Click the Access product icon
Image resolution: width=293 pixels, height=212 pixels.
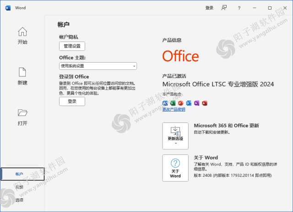(x=205, y=103)
